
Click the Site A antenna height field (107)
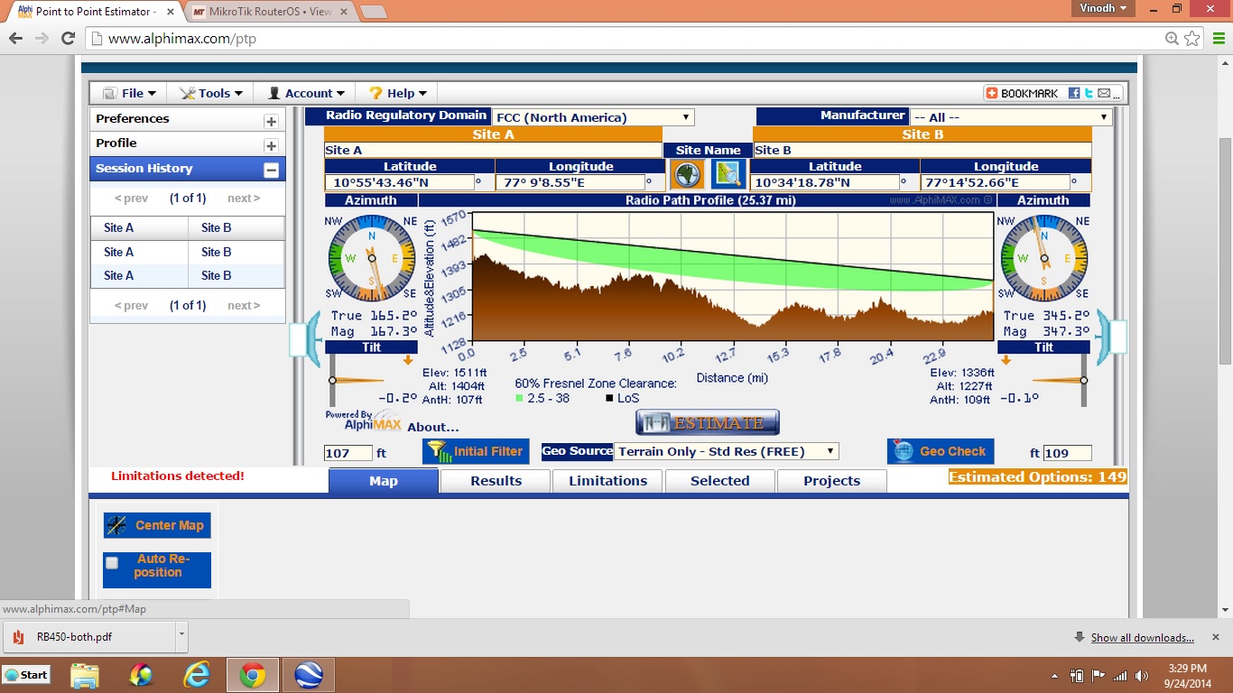click(x=348, y=453)
